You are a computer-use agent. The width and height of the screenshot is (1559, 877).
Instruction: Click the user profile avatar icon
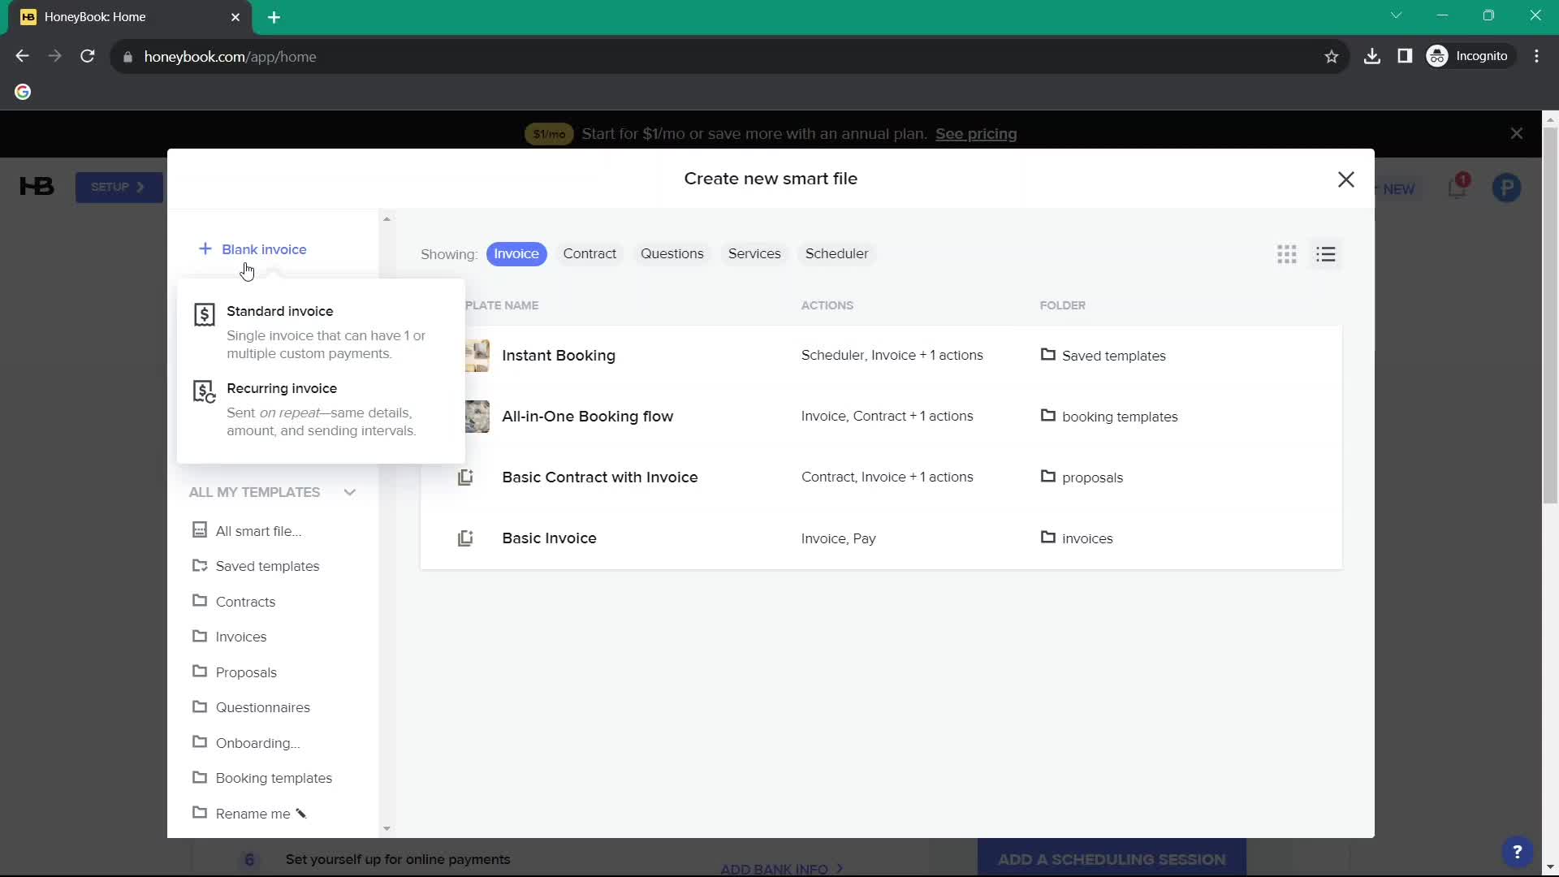pyautogui.click(x=1508, y=188)
